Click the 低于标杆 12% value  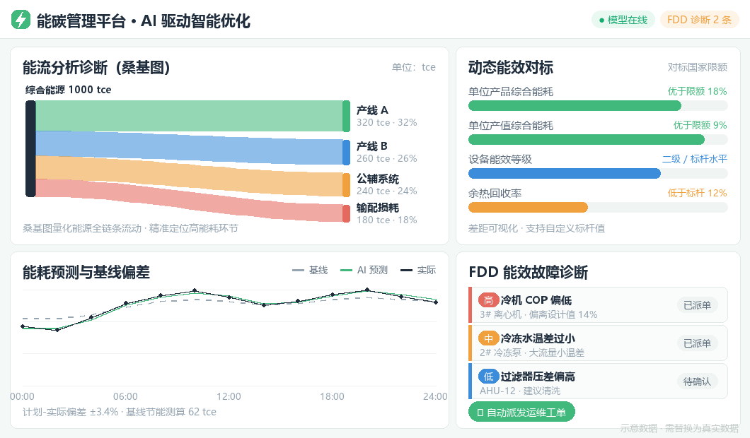[698, 193]
